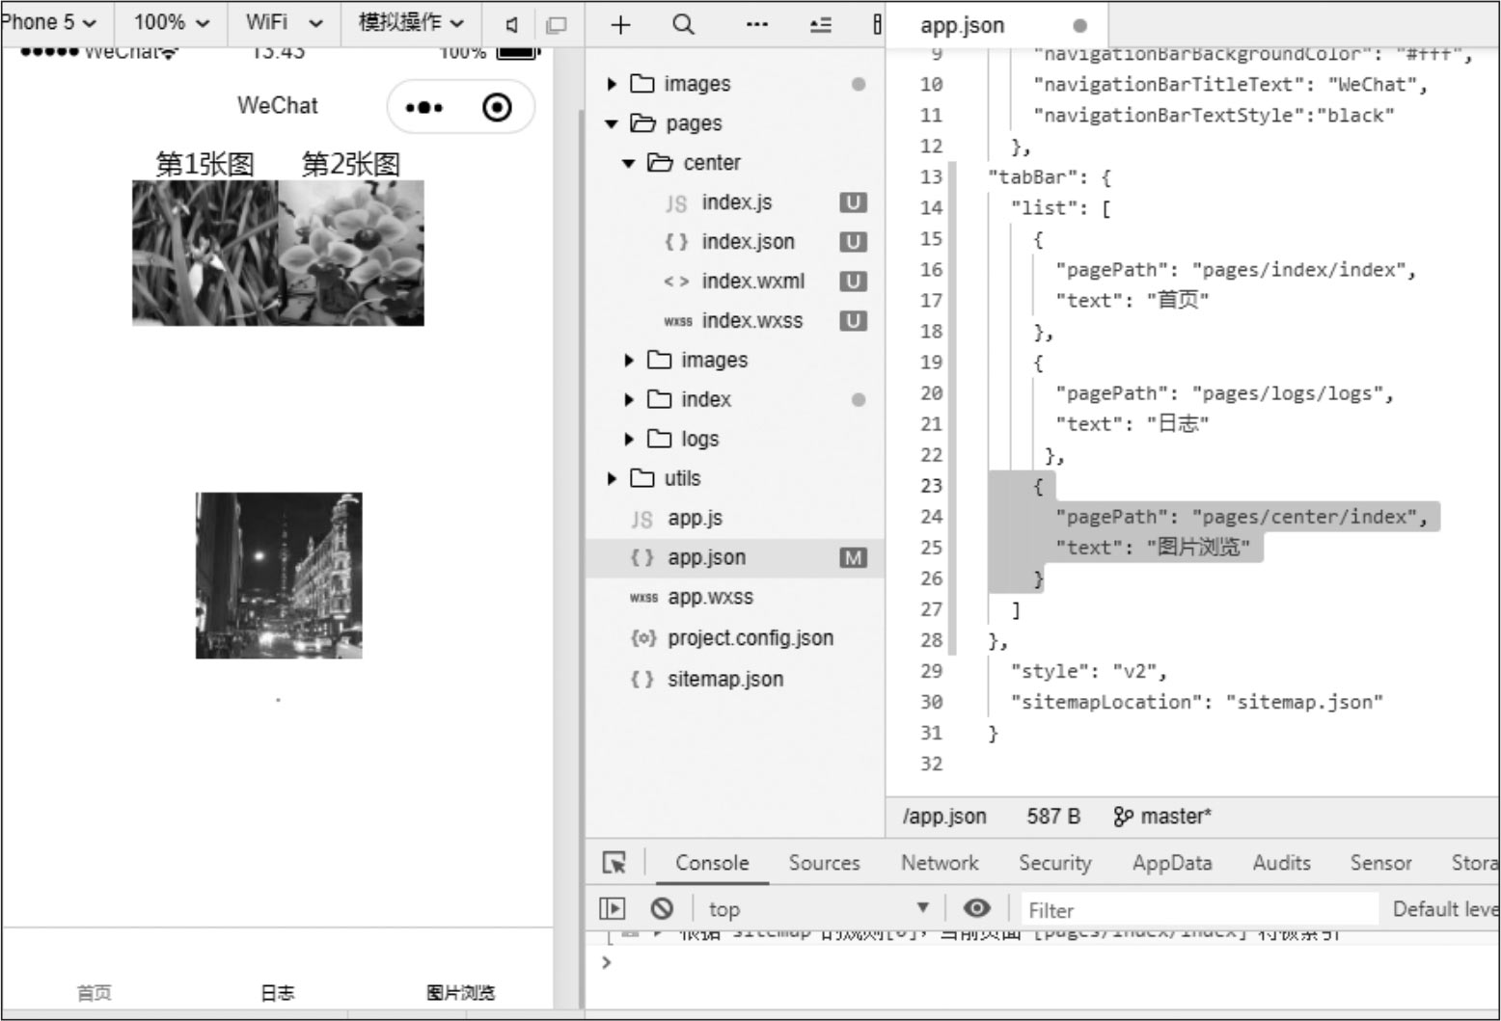Screen dimensions: 1501x1021
Task: Click the "sitemapLocation" code line
Action: (1196, 702)
